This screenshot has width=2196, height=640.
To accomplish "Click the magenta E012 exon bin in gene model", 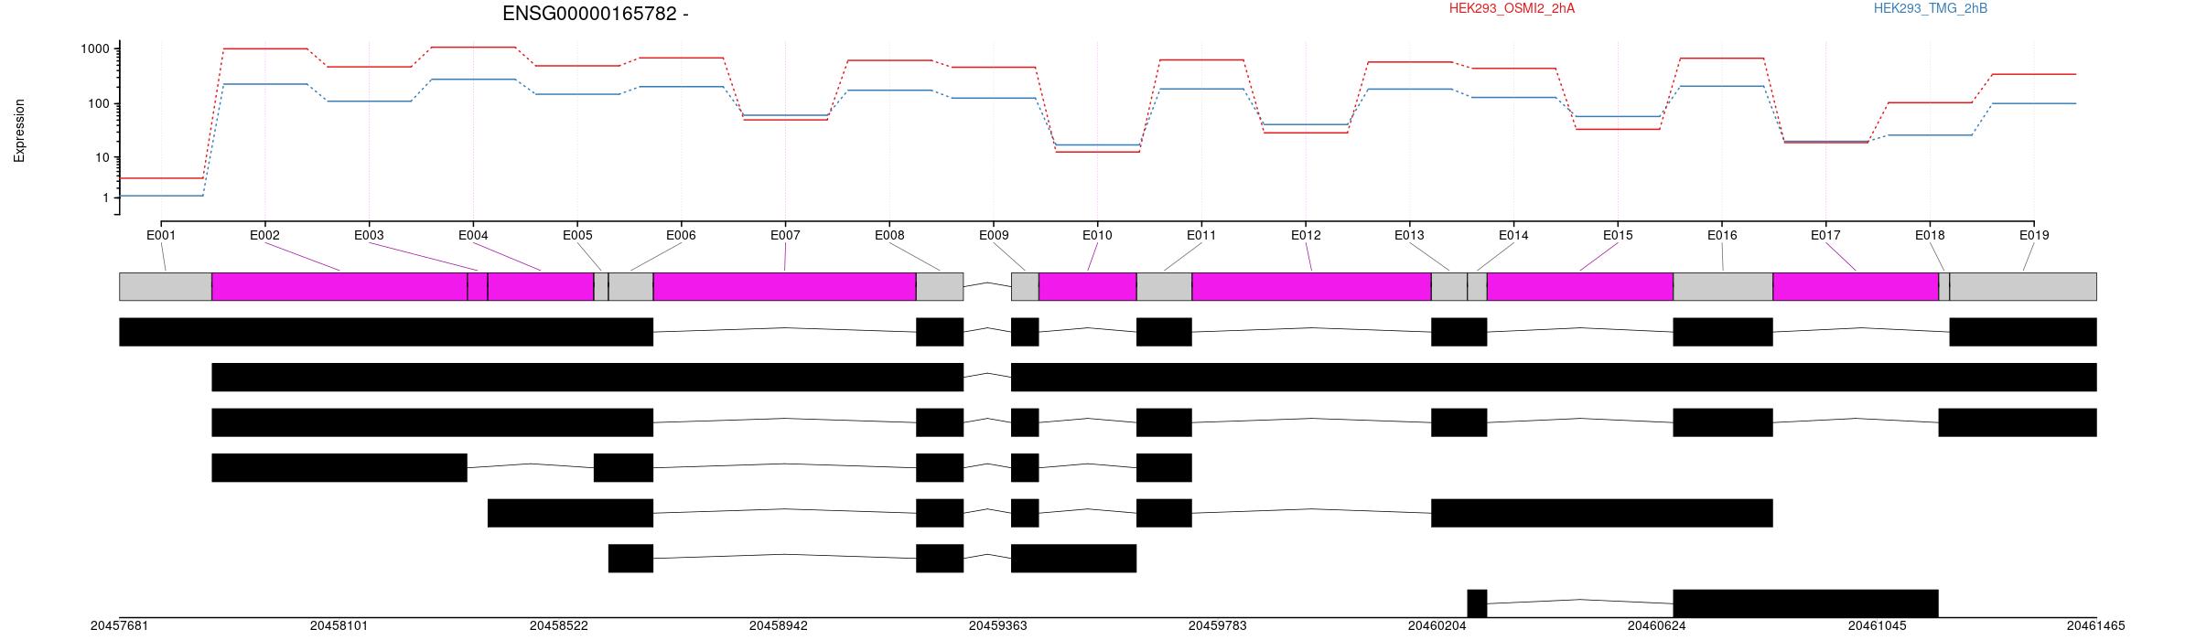I will coord(1312,286).
